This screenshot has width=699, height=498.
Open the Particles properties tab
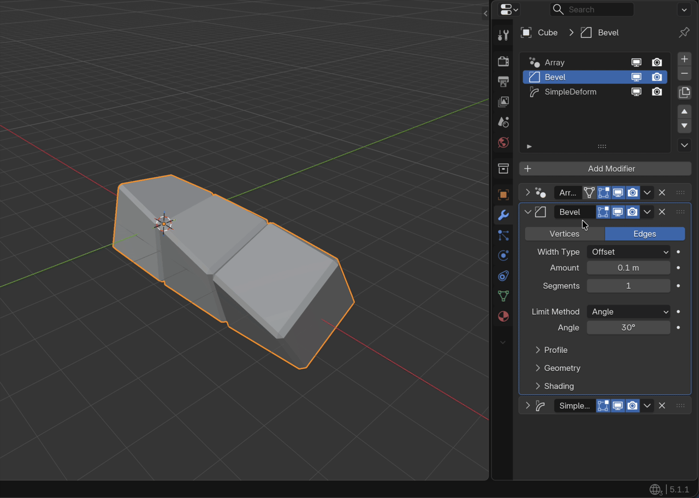pyautogui.click(x=503, y=235)
